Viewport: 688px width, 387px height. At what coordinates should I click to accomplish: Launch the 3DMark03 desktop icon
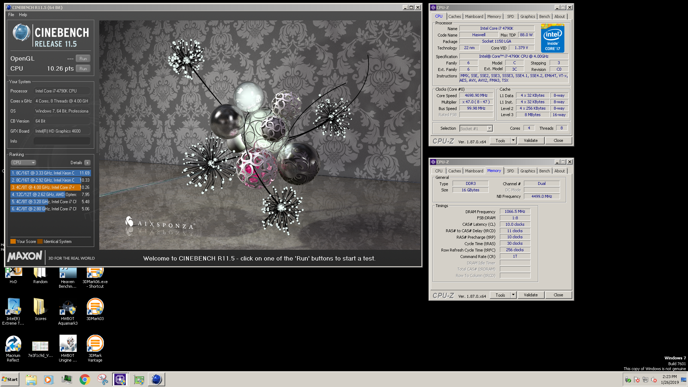click(95, 309)
